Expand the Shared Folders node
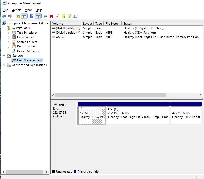The image size is (204, 179). pyautogui.click(x=9, y=42)
